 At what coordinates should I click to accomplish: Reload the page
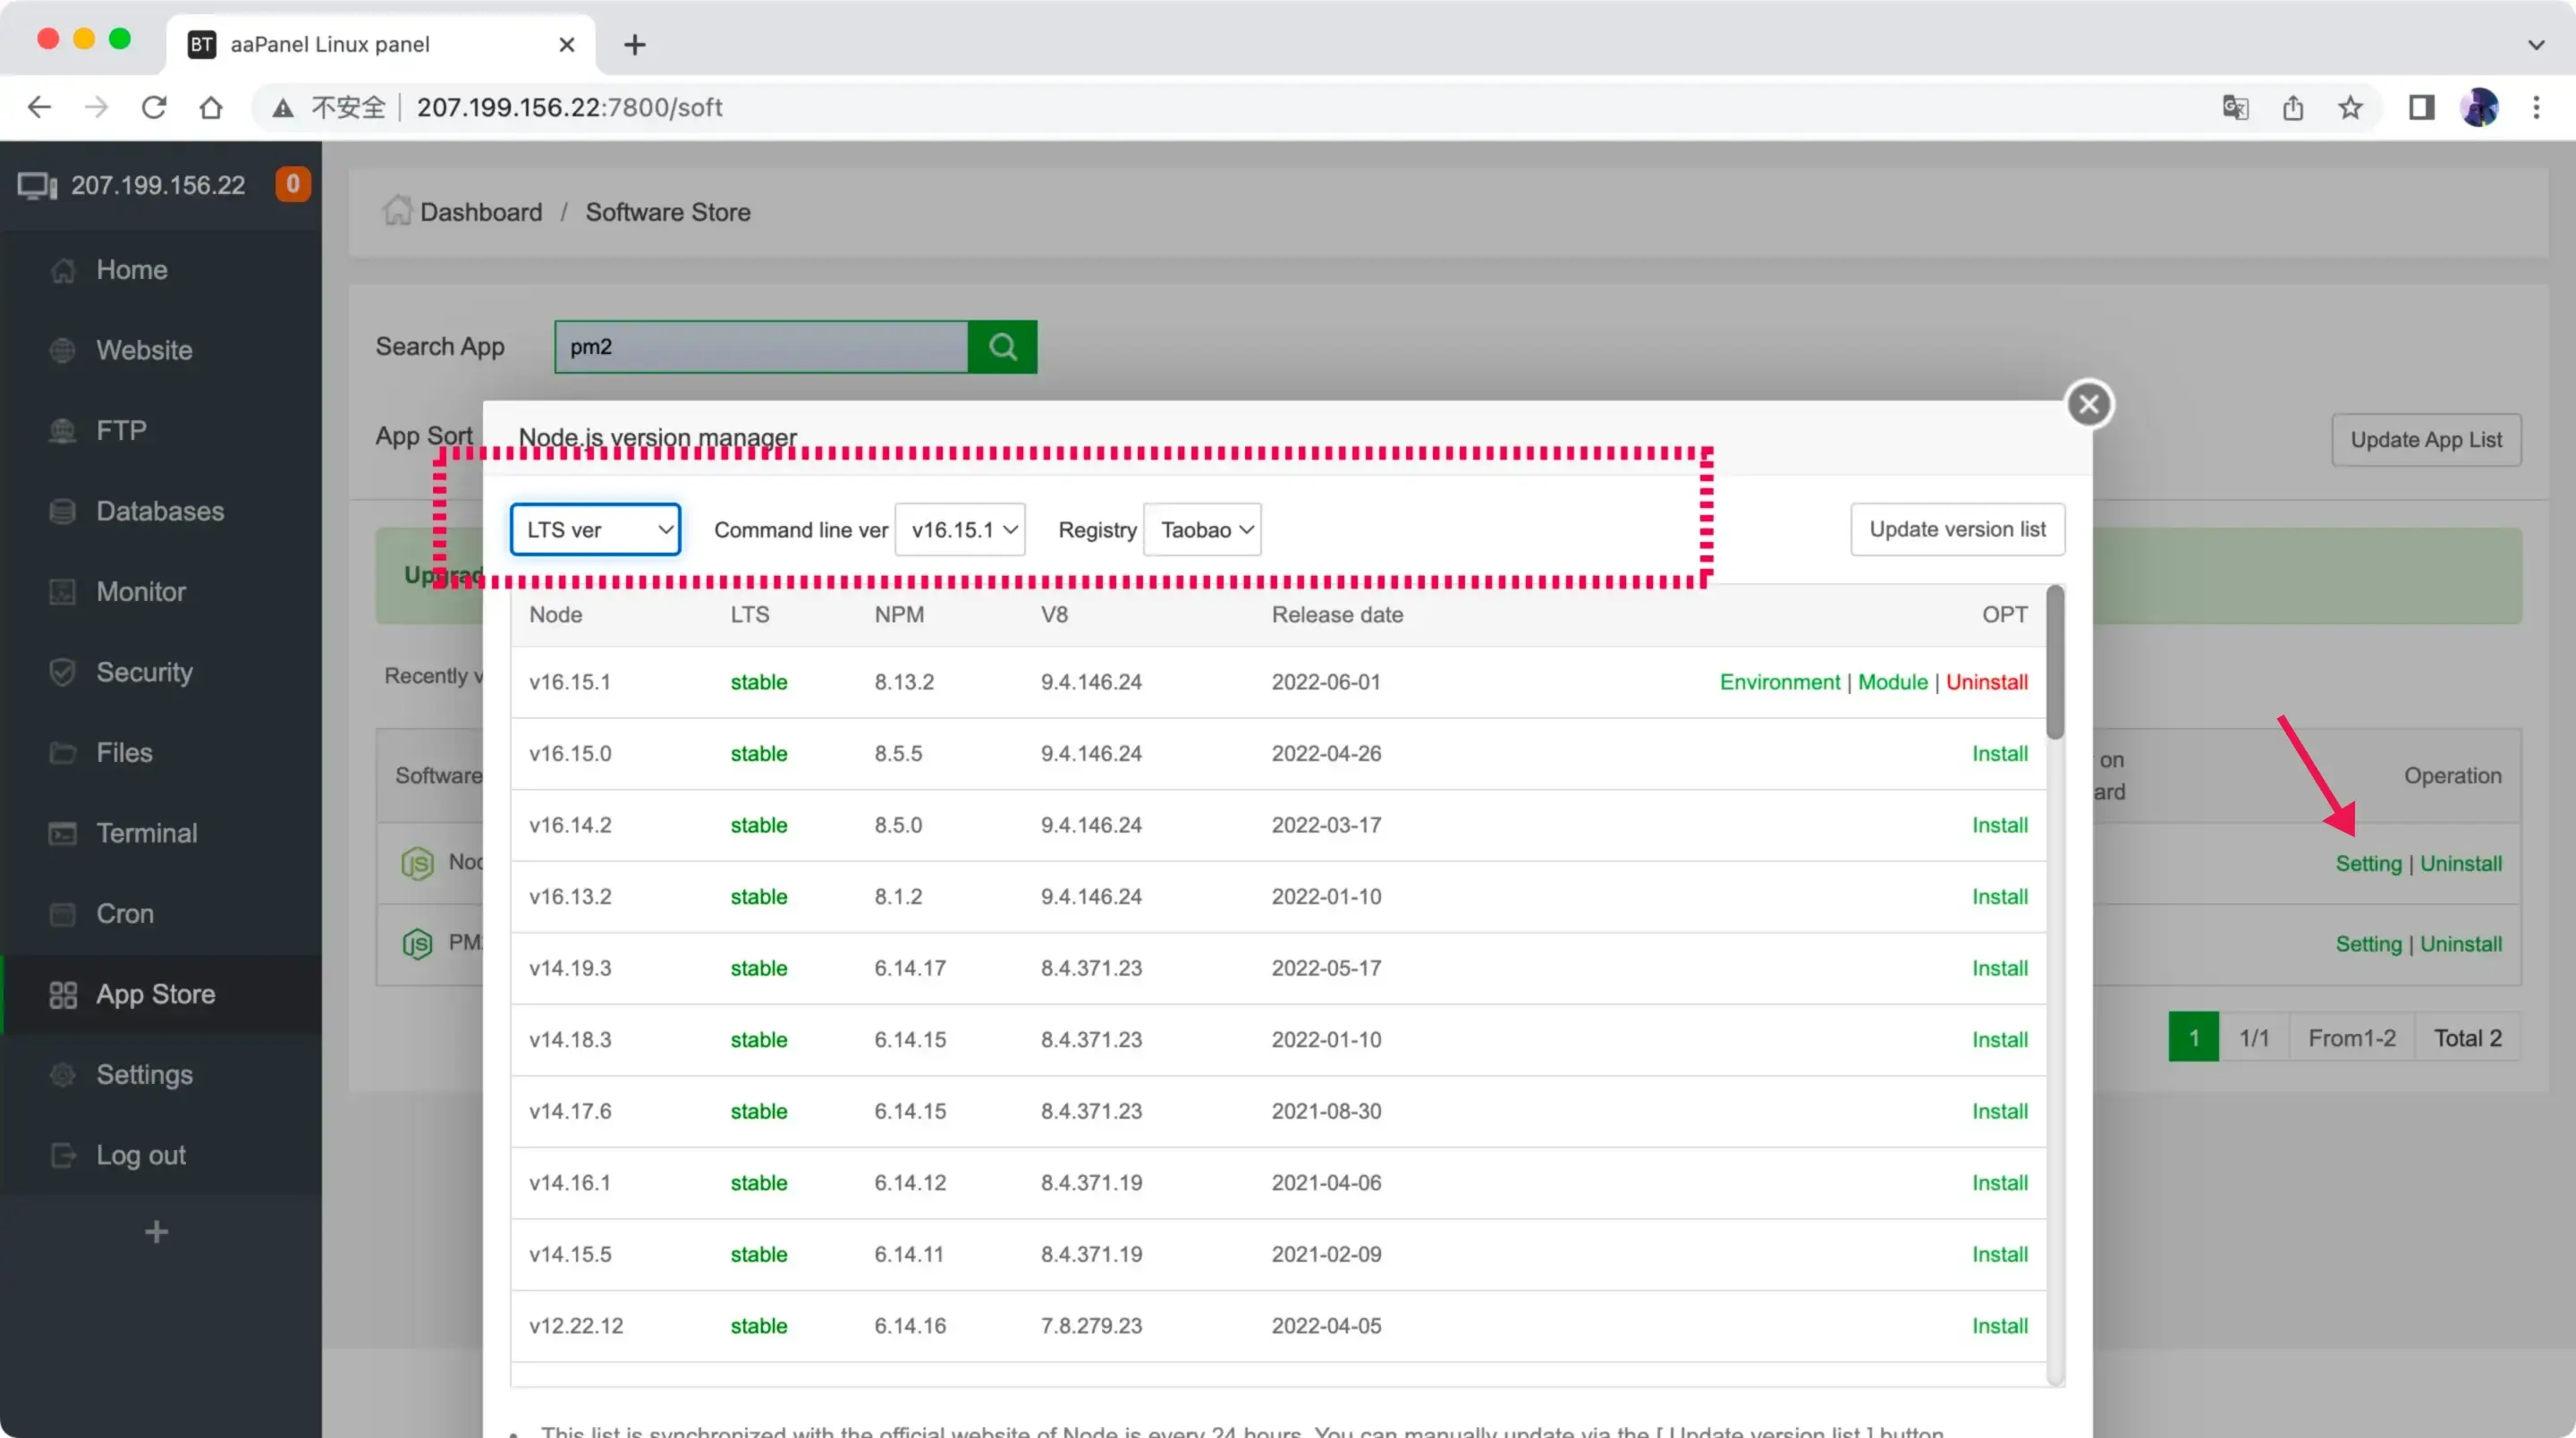point(153,107)
